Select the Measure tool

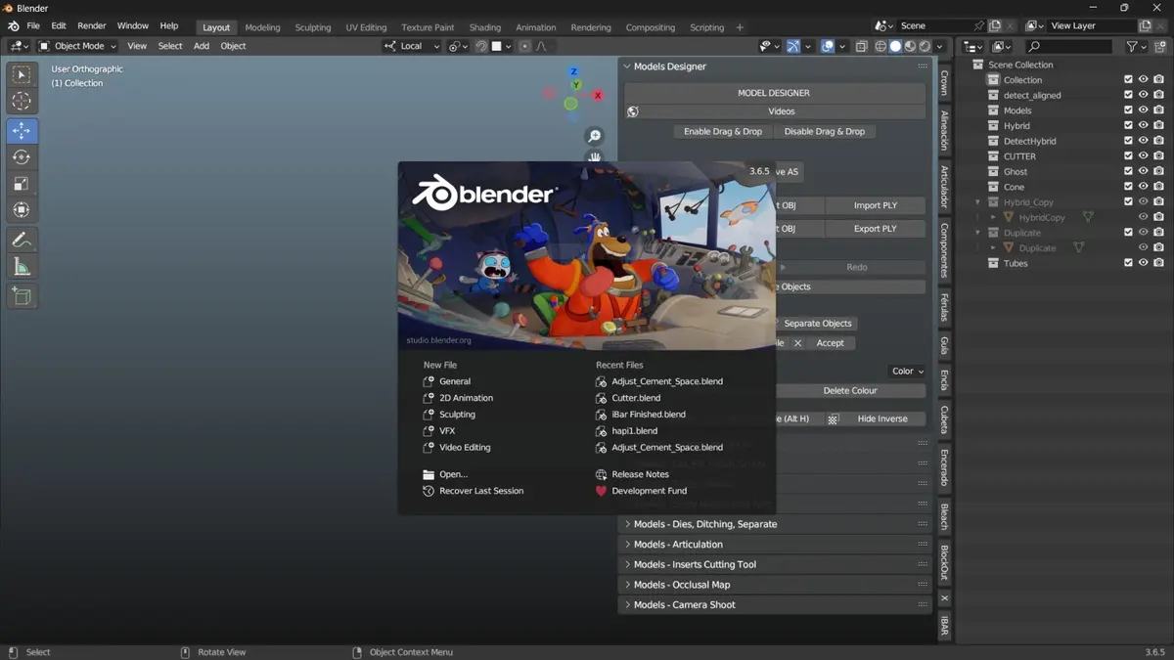[x=22, y=266]
